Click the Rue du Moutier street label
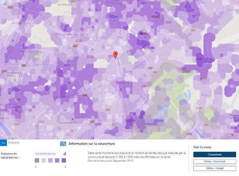 [136, 68]
